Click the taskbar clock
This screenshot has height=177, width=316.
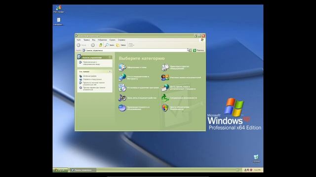[x=257, y=170]
